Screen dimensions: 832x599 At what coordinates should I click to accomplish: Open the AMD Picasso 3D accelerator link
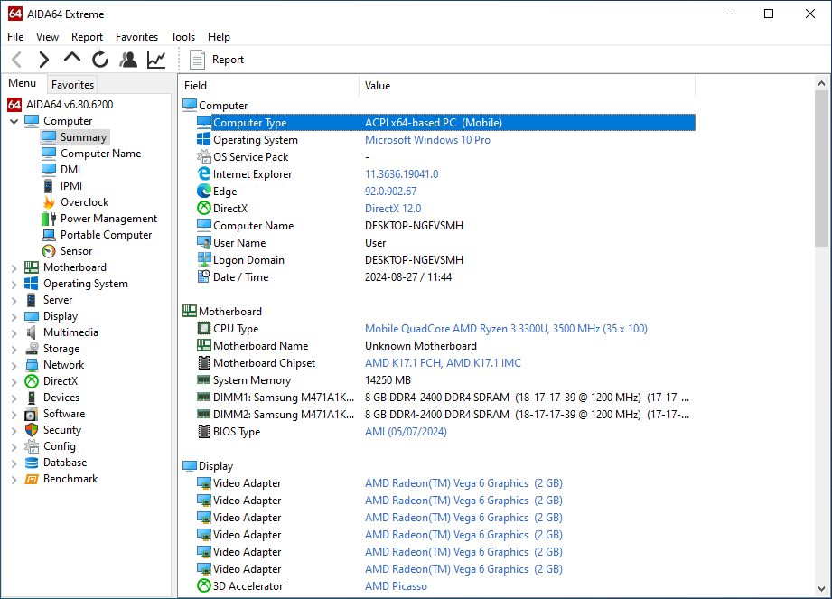tap(396, 586)
